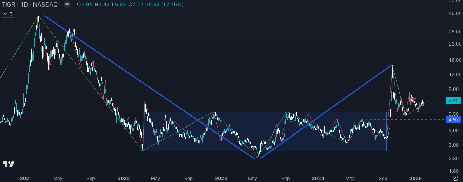This screenshot has width=463, height=182.
Task: Click the TradingView logo
Action: pyautogui.click(x=9, y=164)
